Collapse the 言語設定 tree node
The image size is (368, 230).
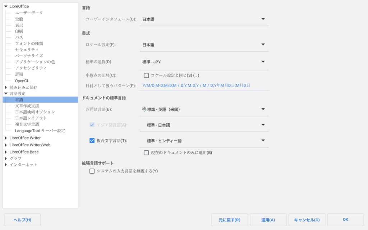6,93
